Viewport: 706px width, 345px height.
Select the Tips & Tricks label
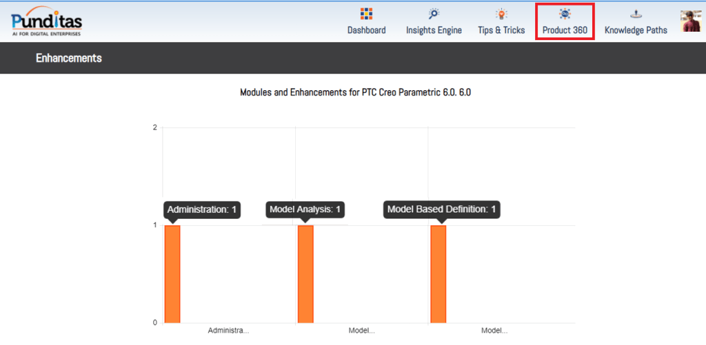coord(501,30)
